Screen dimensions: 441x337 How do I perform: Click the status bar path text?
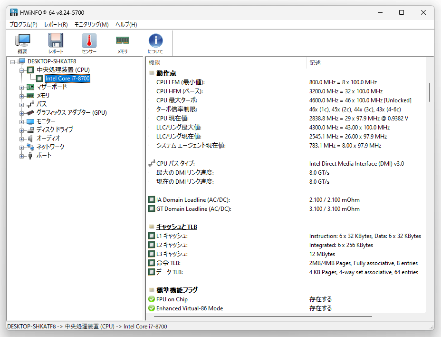(87, 327)
